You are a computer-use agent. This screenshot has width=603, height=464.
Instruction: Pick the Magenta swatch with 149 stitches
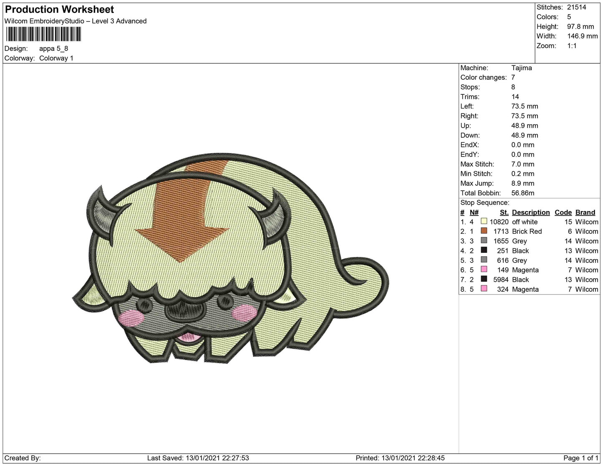484,270
